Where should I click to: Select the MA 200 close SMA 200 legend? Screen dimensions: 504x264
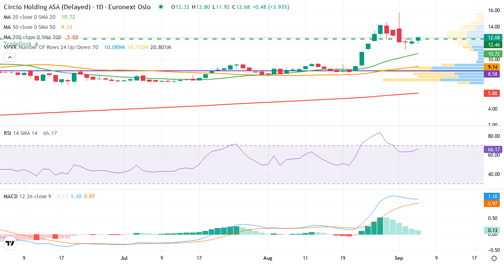tap(32, 37)
